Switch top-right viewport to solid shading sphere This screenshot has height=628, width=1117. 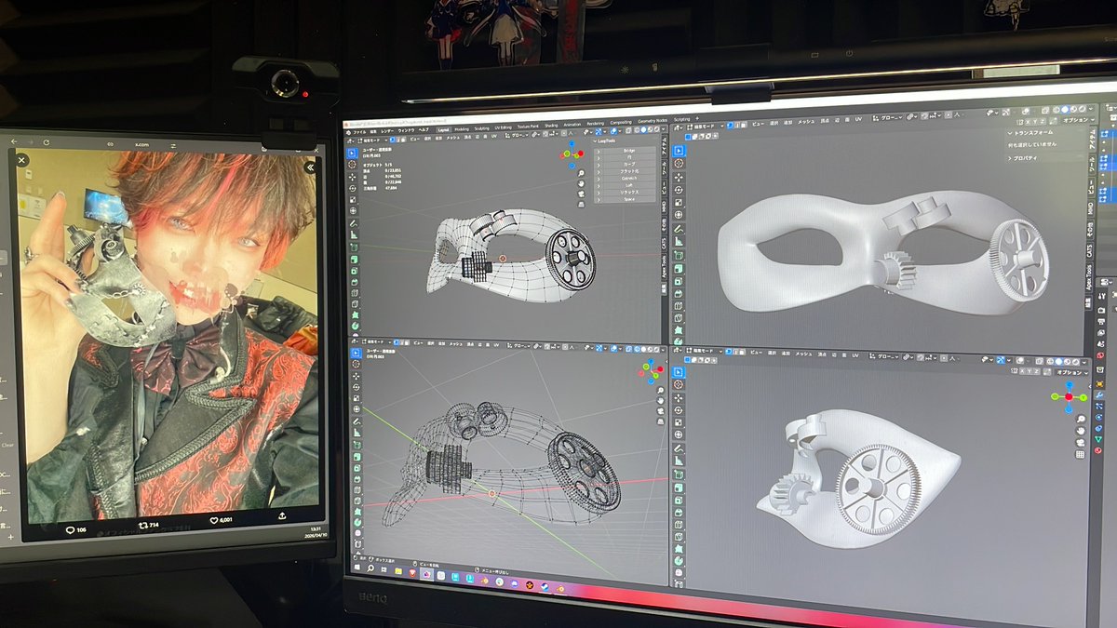[1065, 109]
